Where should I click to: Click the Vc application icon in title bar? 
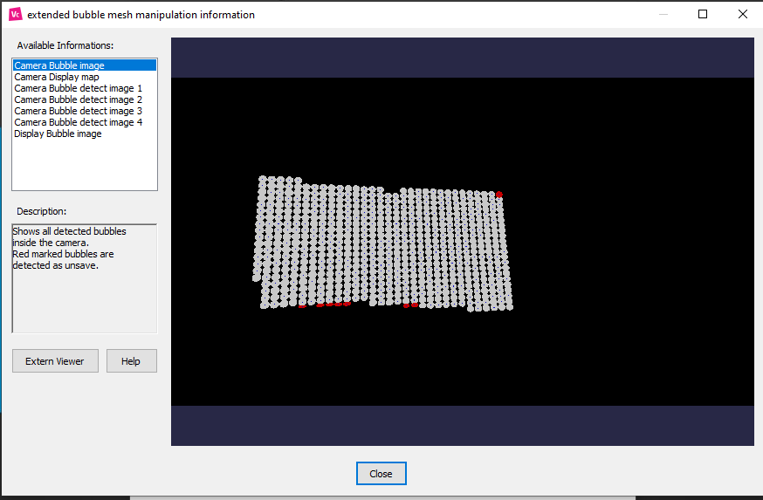tap(15, 14)
